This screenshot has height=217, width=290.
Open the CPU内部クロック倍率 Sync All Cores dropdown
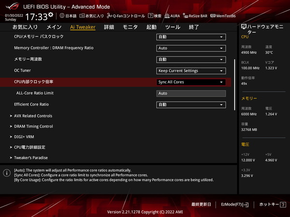click(x=191, y=82)
